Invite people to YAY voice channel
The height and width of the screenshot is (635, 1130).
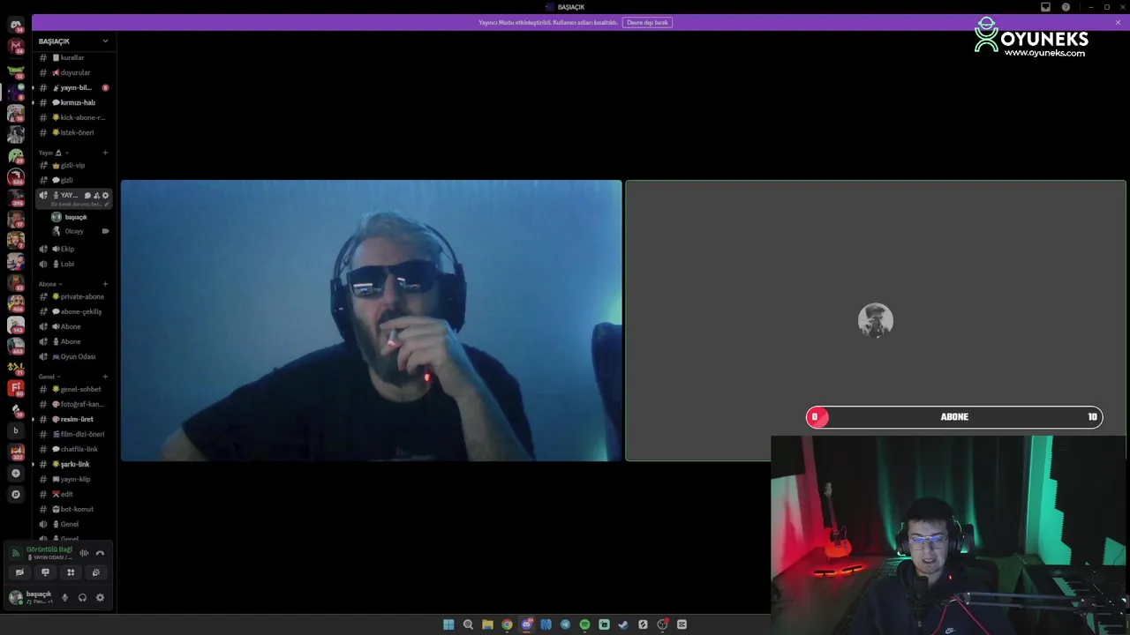click(96, 196)
